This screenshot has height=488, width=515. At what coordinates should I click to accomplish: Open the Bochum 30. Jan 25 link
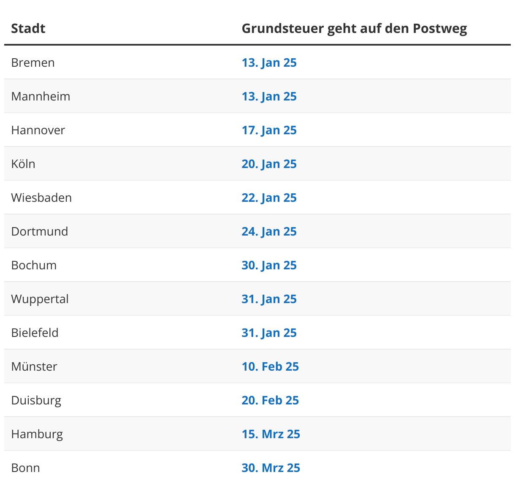[x=269, y=265]
